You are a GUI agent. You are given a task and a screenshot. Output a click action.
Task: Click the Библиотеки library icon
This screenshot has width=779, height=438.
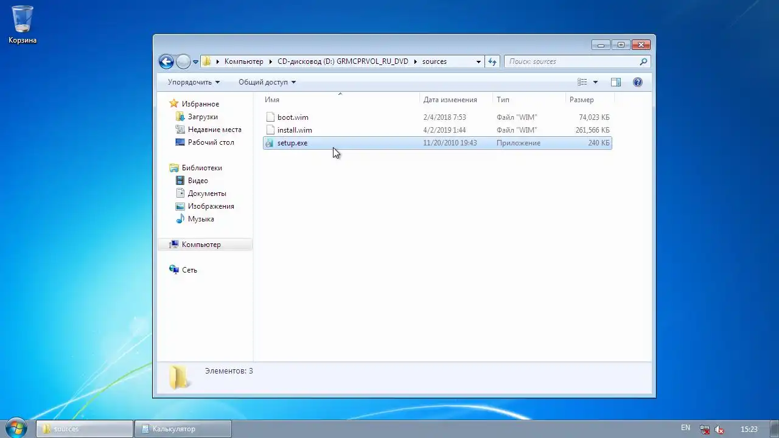click(174, 168)
